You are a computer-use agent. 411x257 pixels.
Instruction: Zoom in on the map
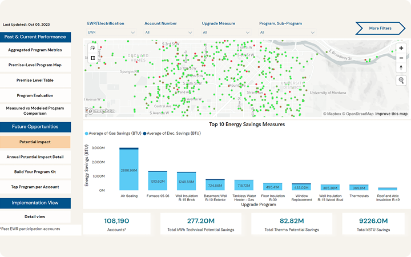(401, 49)
